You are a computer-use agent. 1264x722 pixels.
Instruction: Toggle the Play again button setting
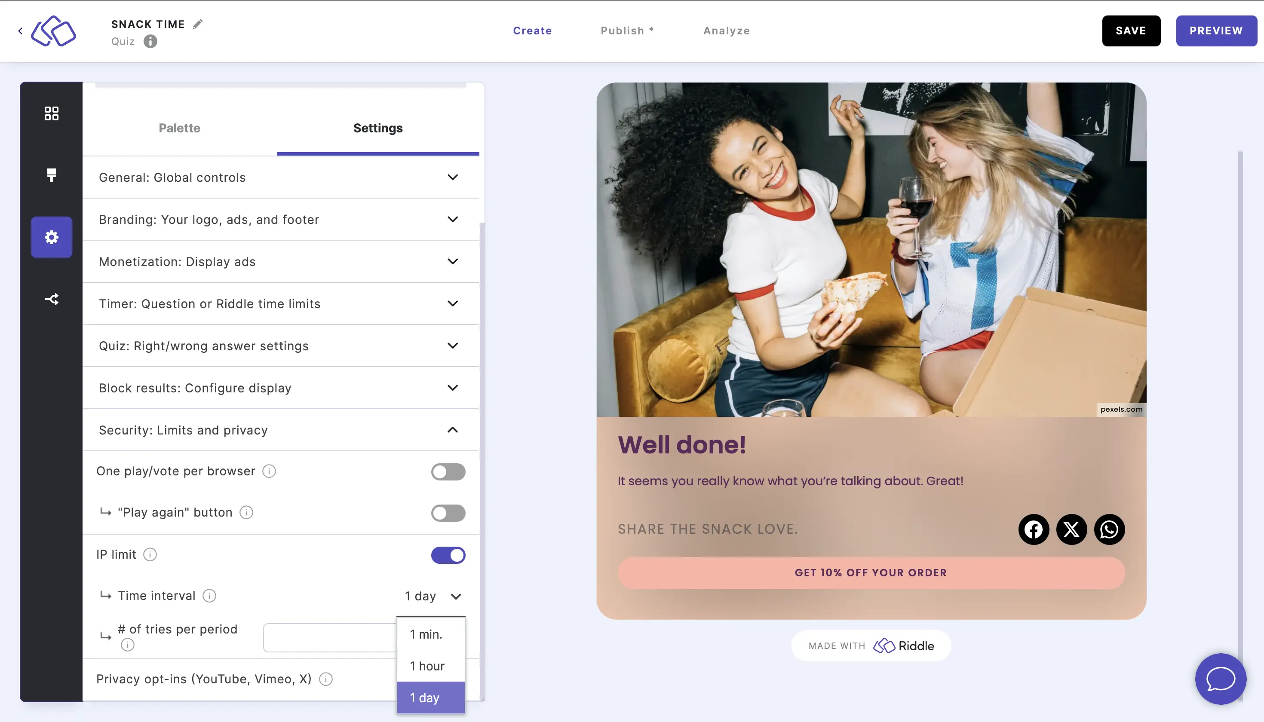(x=448, y=512)
